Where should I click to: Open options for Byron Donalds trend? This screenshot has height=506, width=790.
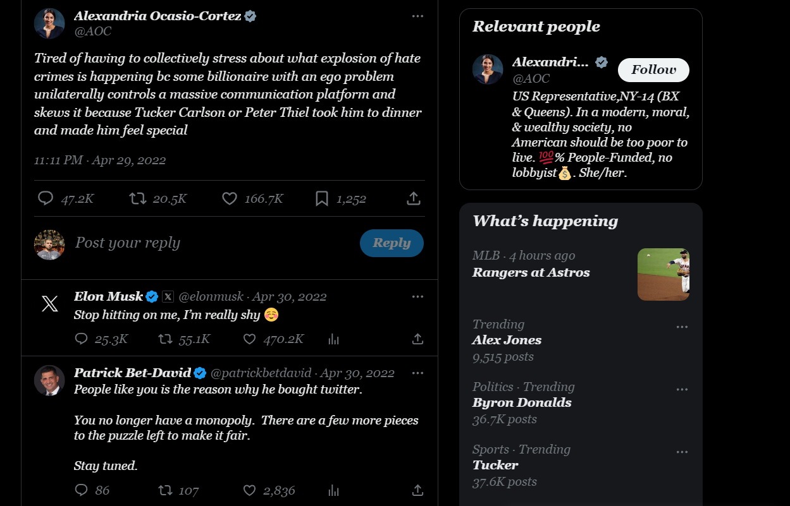[x=682, y=389]
